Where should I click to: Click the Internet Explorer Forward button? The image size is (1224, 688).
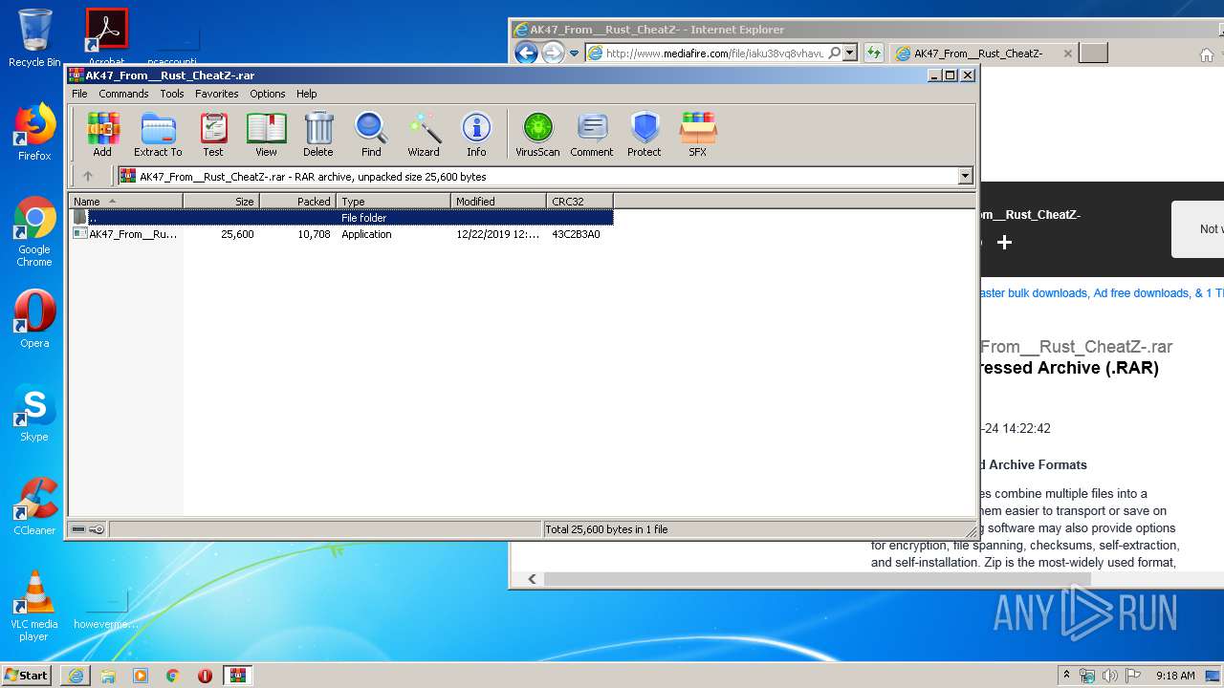(553, 53)
